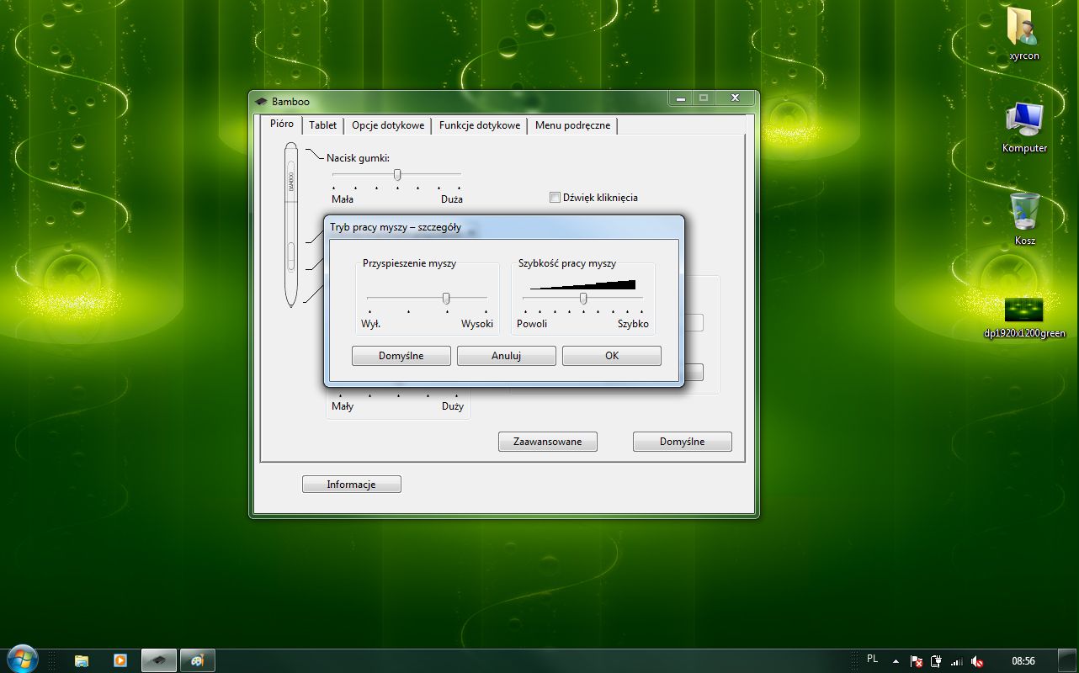Open the xyrcon user folder on desktop
Screen dimensions: 1079x673
click(1024, 34)
